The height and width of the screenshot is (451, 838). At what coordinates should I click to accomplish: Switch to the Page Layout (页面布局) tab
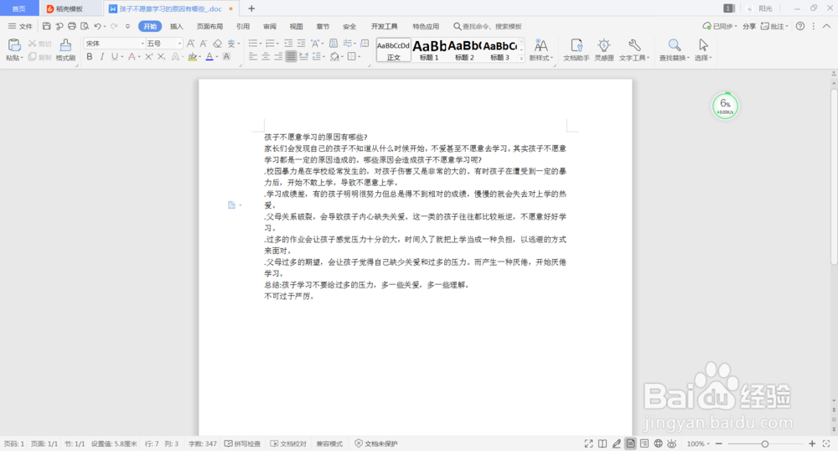click(209, 26)
